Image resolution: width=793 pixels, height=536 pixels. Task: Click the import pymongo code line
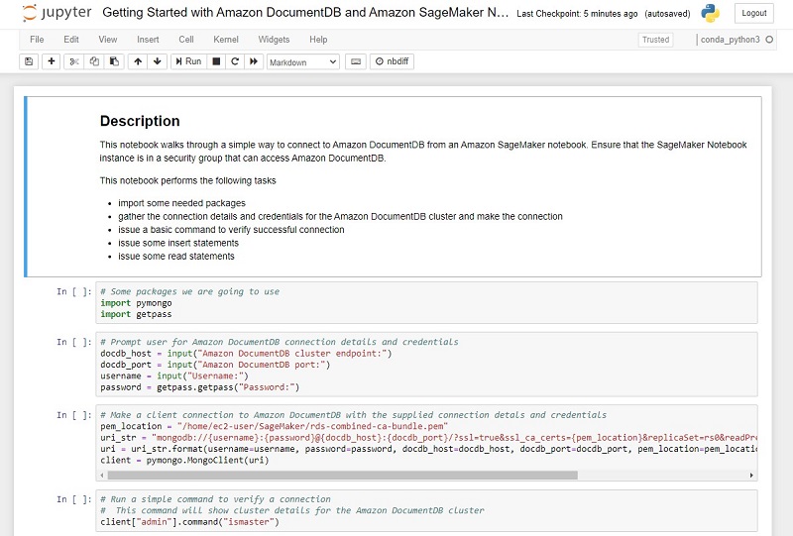pyautogui.click(x=136, y=303)
